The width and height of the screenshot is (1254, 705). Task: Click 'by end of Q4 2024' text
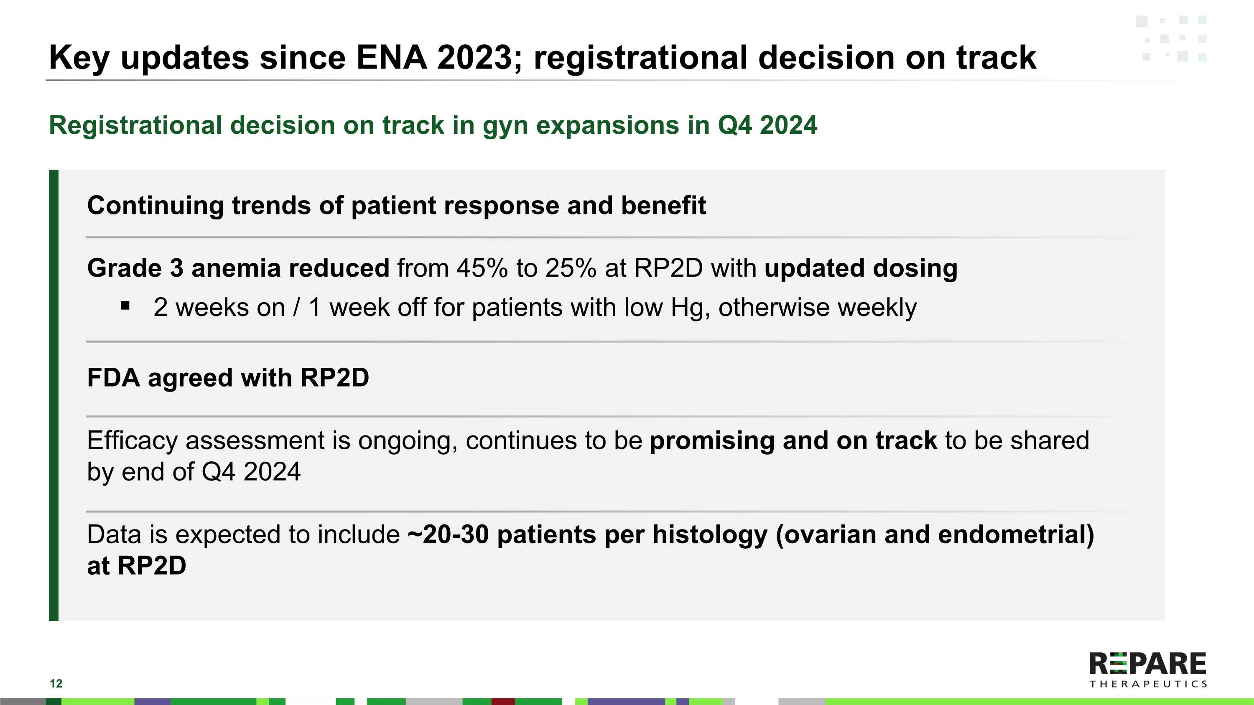(x=194, y=471)
